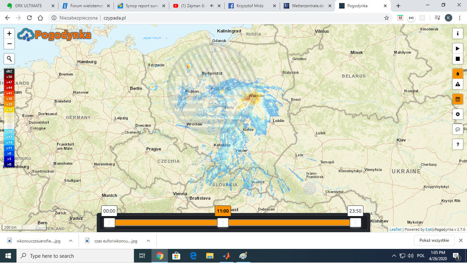Viewport: 467px width, 280px height.
Task: Click the Pokaż wszystkie button
Action: click(x=434, y=240)
